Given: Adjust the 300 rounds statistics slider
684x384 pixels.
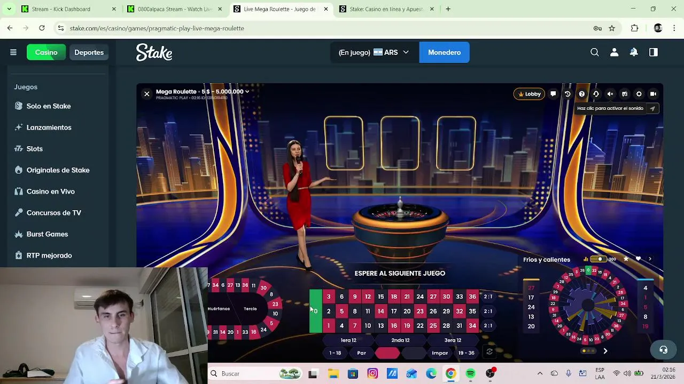Looking at the screenshot, I should click(597, 259).
